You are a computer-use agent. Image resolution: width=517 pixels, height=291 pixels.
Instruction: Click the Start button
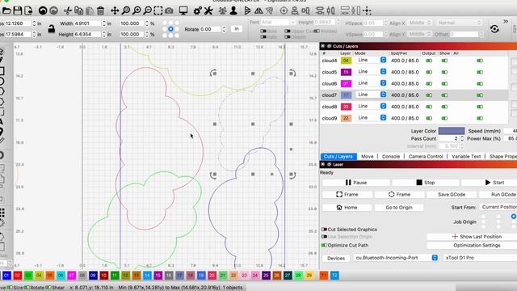[x=490, y=183]
